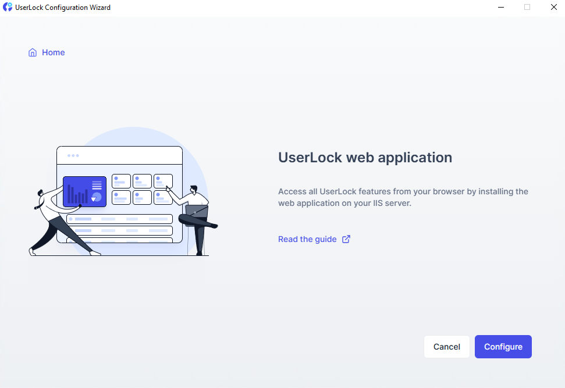Viewport: 565px width, 388px height.
Task: Click the UserLock app logo in title bar
Action: (8, 7)
